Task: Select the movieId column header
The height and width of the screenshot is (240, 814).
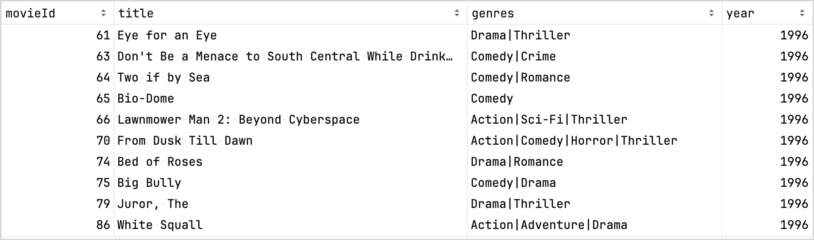Action: point(31,13)
